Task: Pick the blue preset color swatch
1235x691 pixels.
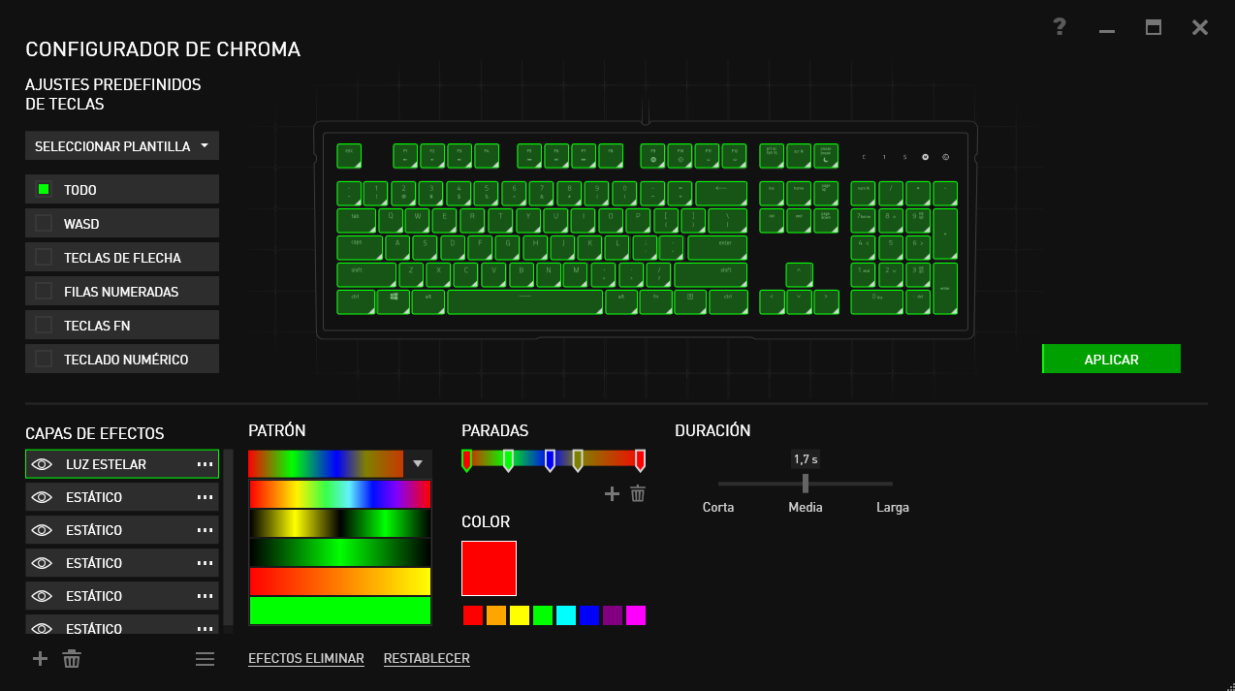Action: pos(589,615)
